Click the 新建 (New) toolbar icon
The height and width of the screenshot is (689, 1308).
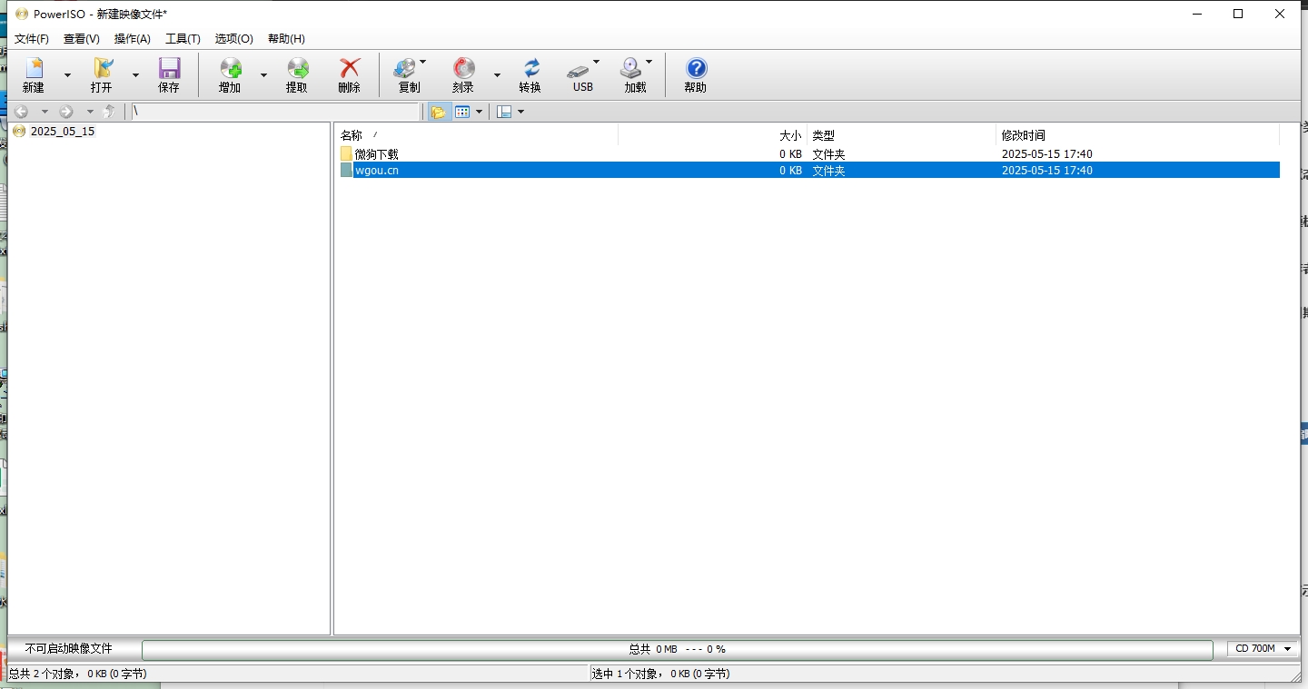[34, 68]
